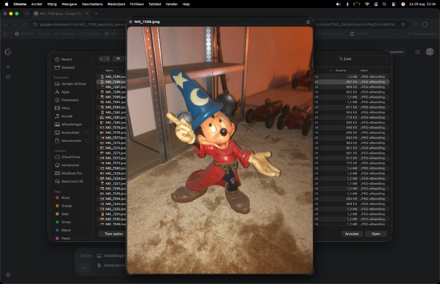Sort by the Grootte column
The width and height of the screenshot is (440, 284).
coord(341,70)
